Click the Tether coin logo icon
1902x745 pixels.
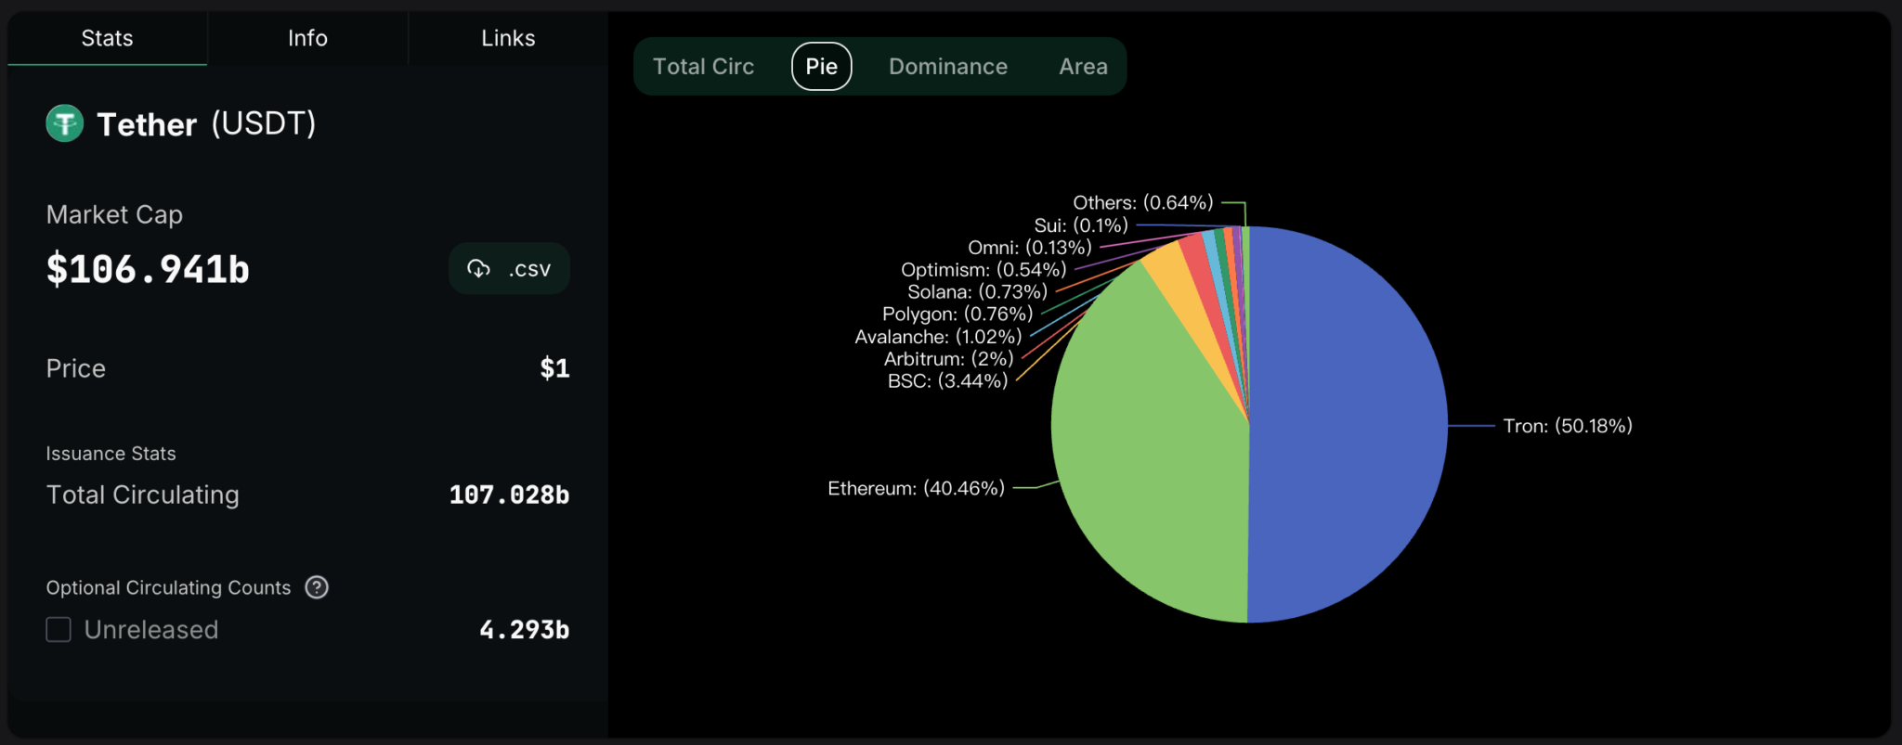click(x=65, y=123)
